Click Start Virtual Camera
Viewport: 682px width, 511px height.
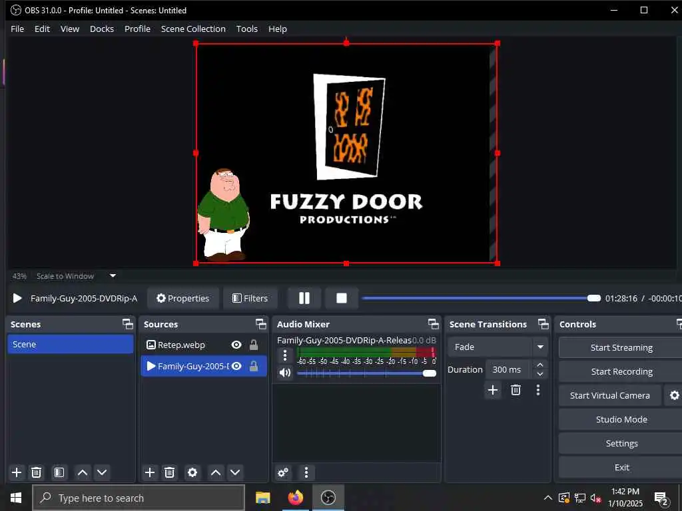coord(609,395)
